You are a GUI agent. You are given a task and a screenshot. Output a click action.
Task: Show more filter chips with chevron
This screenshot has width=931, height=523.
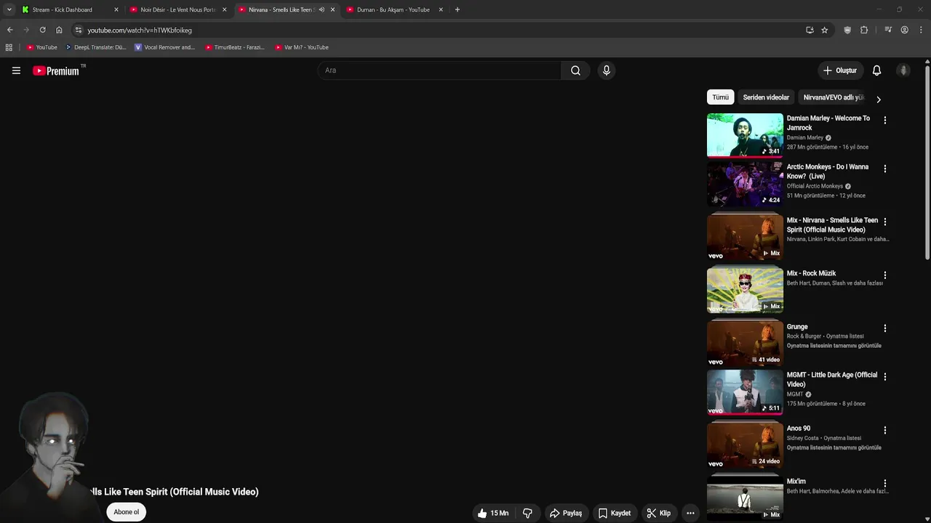(878, 100)
